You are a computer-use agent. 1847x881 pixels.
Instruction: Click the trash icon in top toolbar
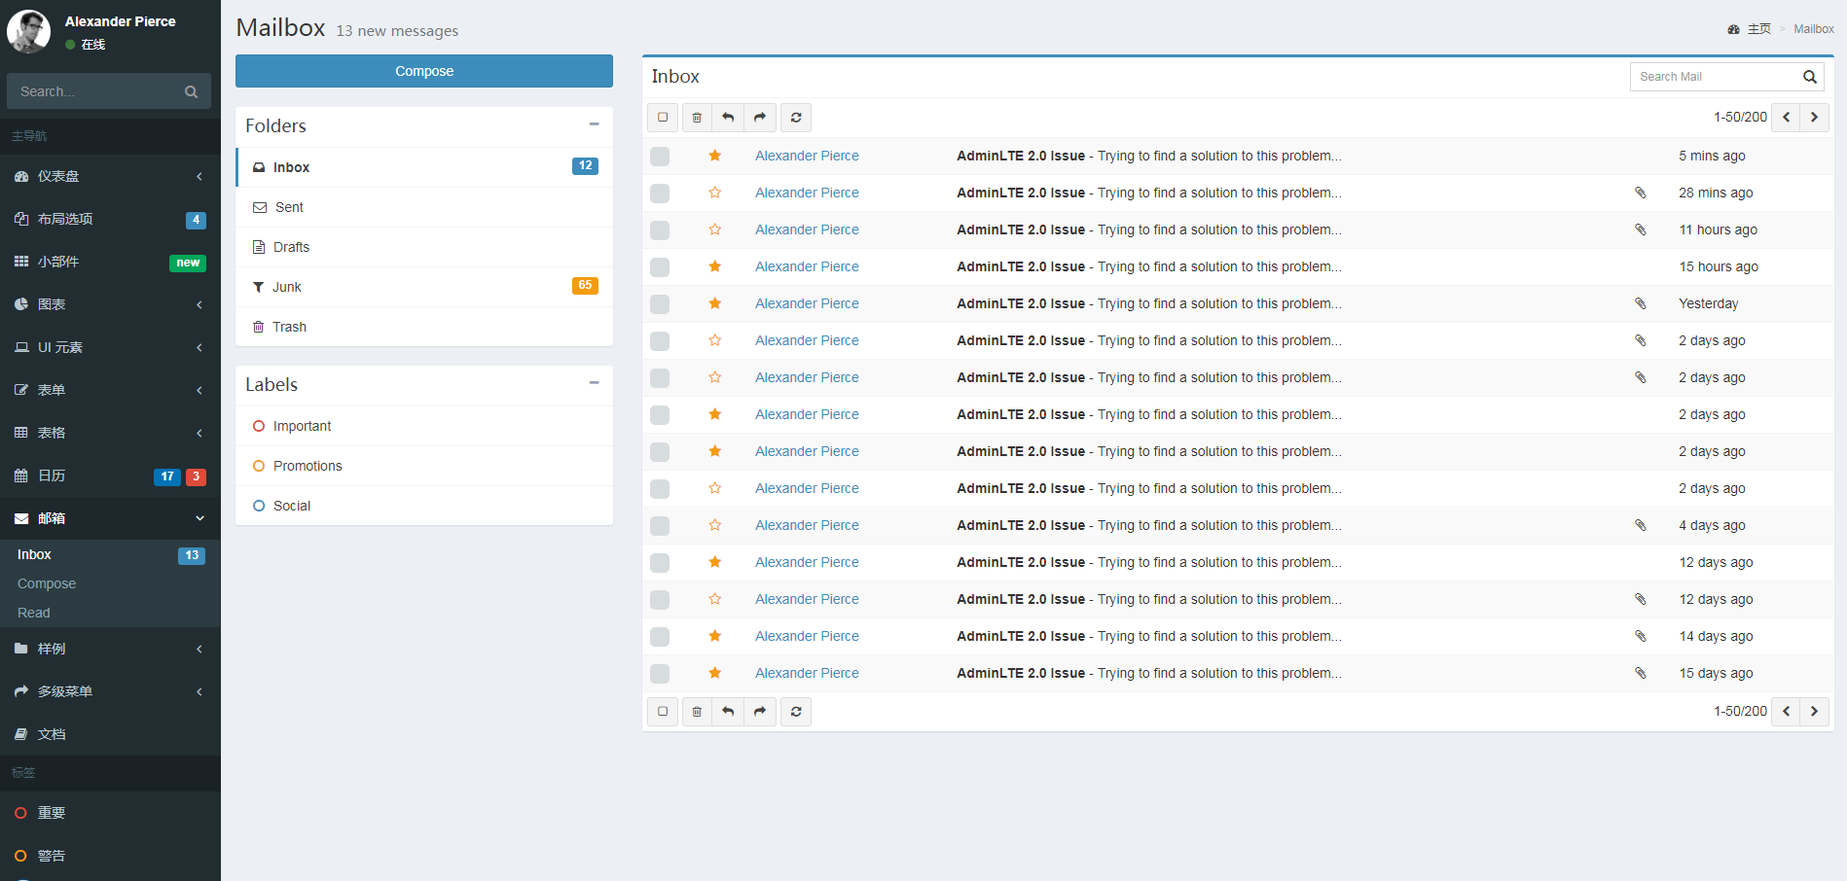point(697,118)
